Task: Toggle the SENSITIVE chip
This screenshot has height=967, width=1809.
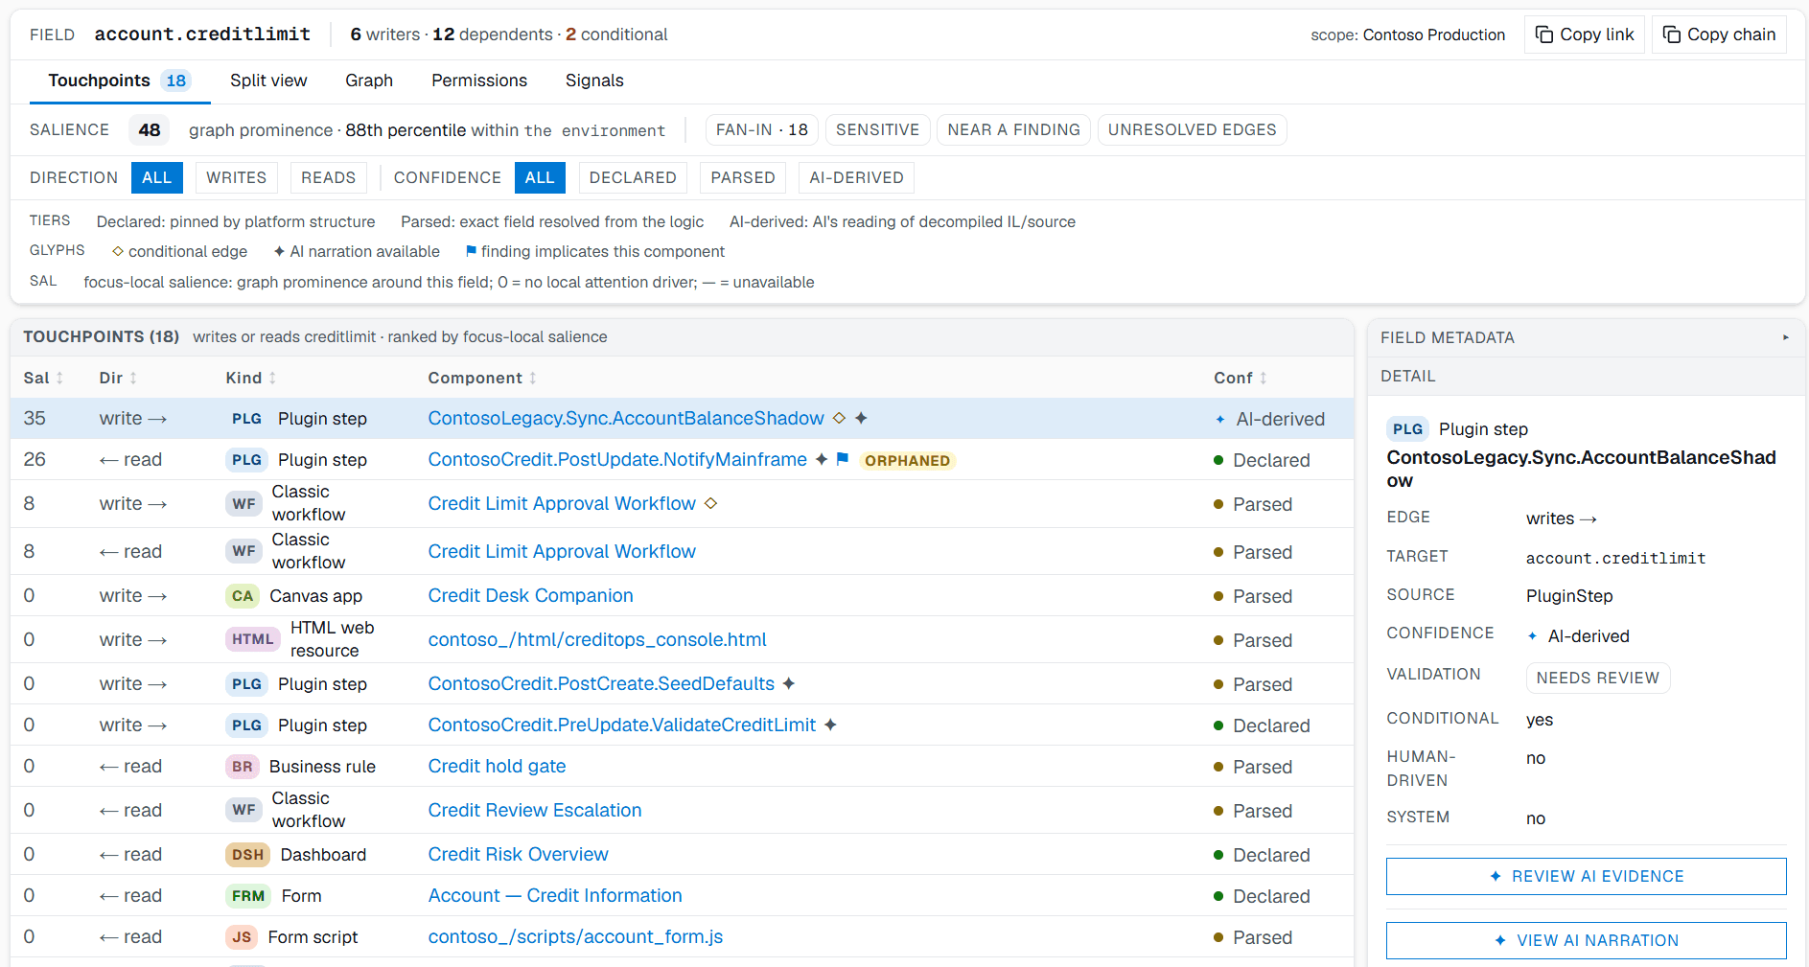Action: [x=877, y=129]
